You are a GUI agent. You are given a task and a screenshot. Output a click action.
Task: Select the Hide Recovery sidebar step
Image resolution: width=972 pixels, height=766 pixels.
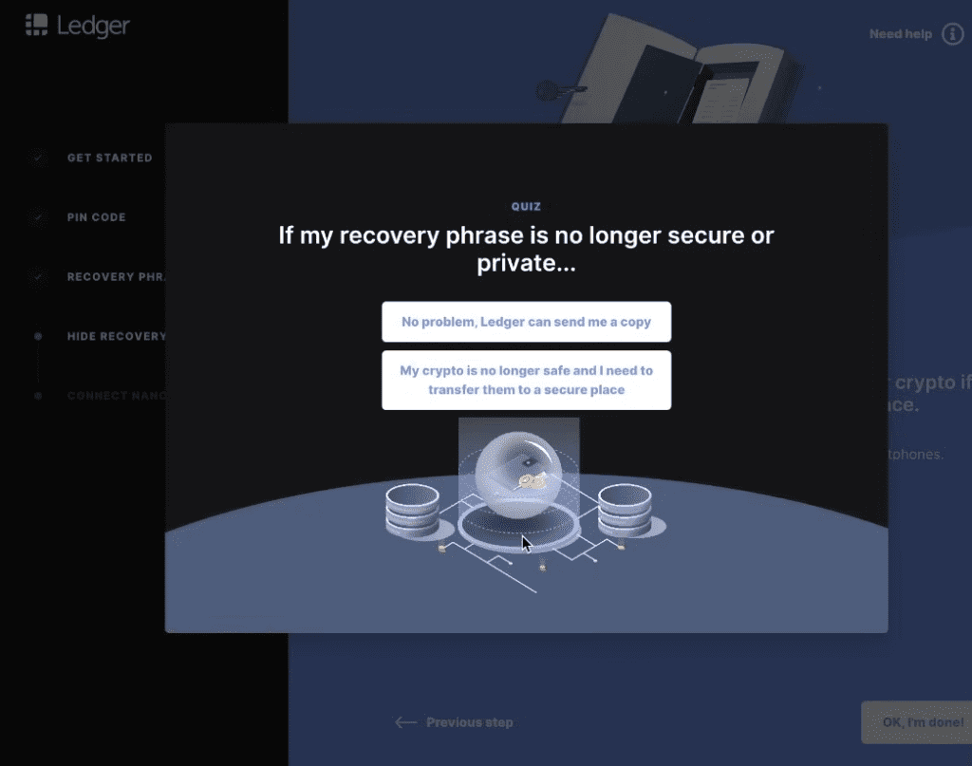(116, 336)
